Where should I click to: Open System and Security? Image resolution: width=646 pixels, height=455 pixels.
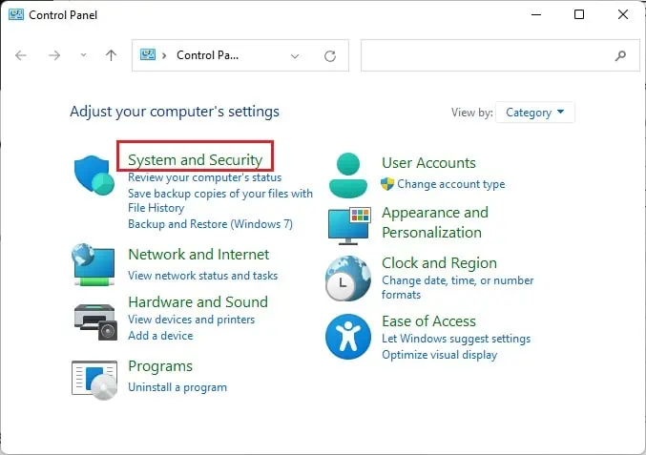pos(195,159)
